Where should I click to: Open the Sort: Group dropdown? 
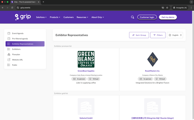[x=139, y=35]
